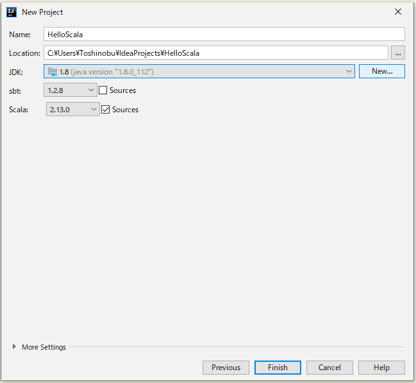Click the New Project title text

tap(42, 12)
